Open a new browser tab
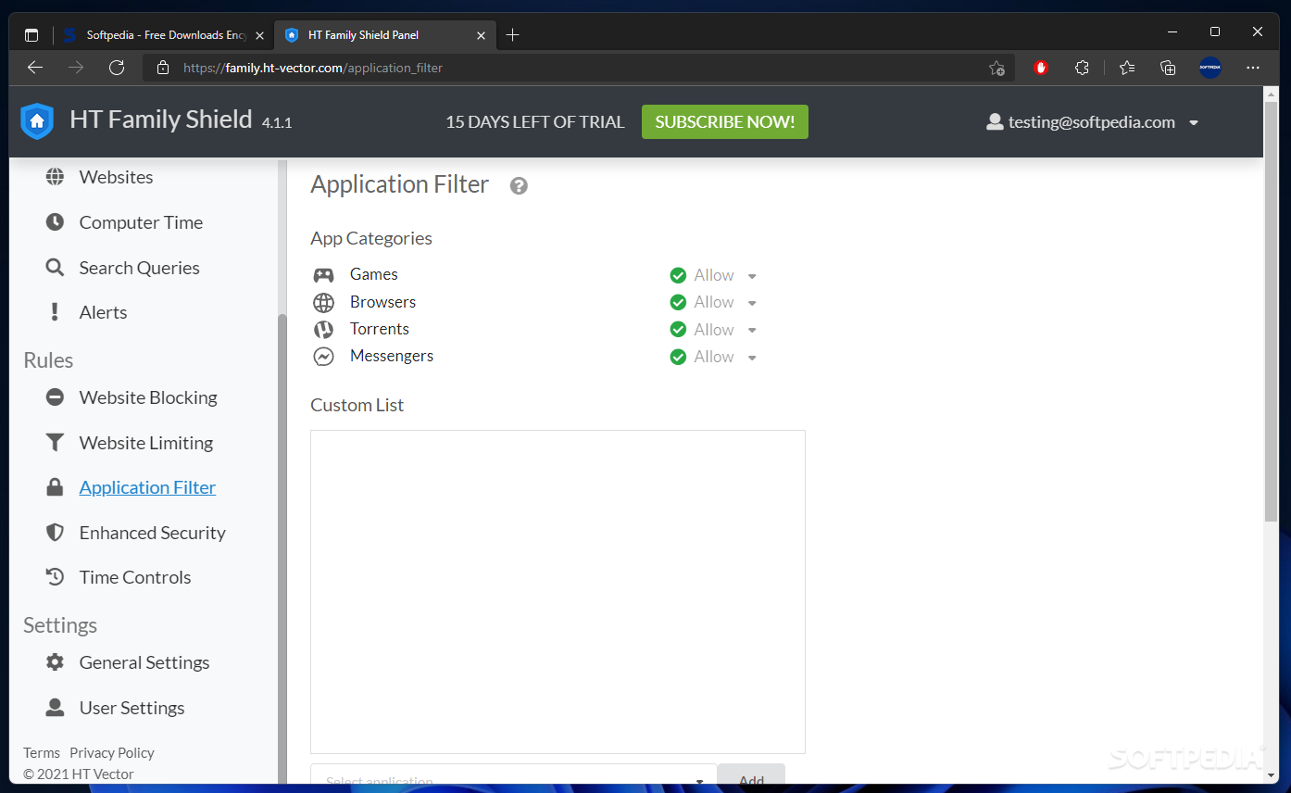 [x=513, y=35]
